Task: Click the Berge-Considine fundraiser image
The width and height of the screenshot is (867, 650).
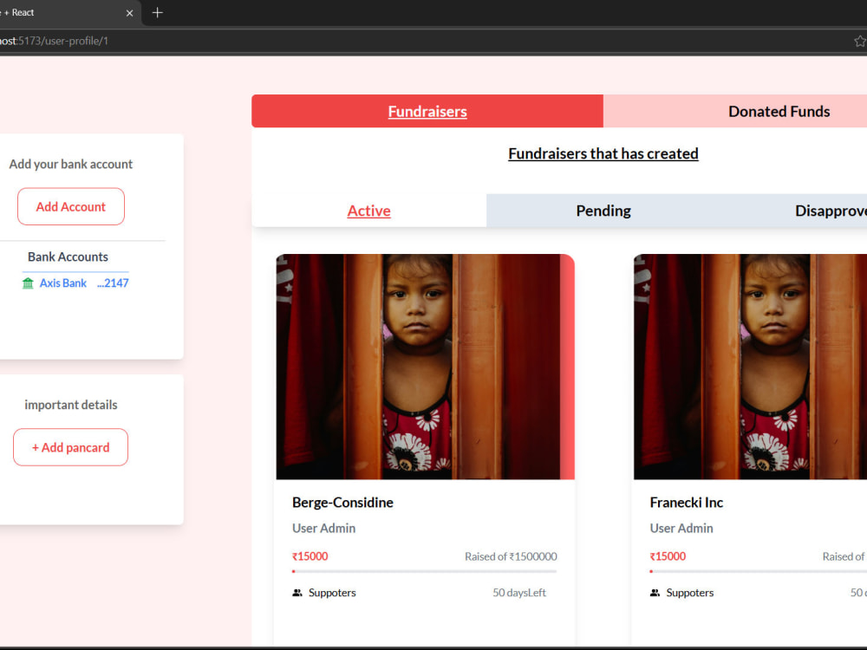Action: coord(425,367)
